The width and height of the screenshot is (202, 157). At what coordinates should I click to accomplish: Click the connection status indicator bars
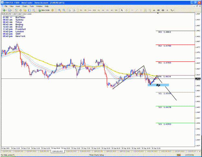pos(178,155)
